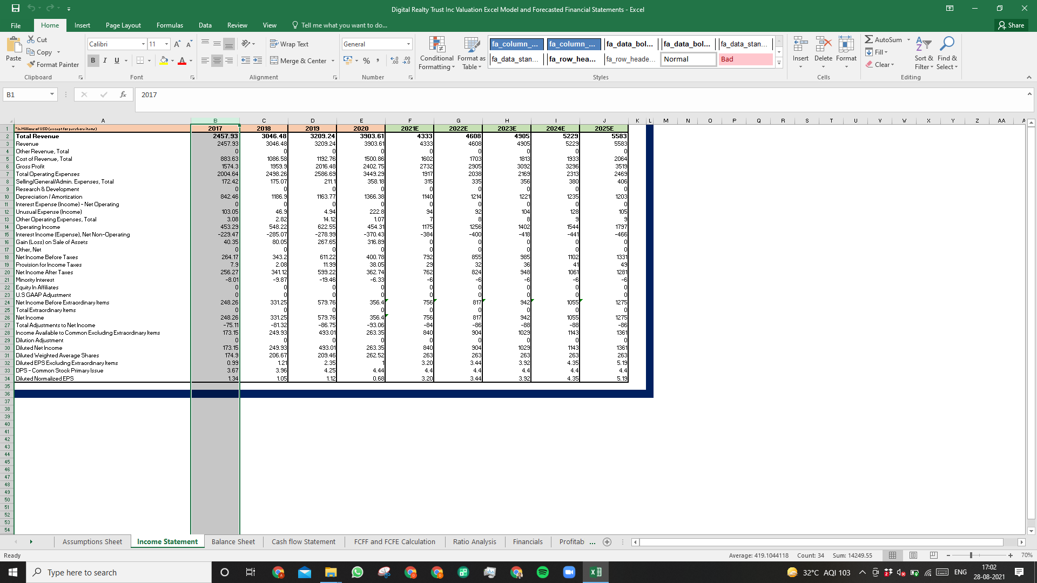The width and height of the screenshot is (1037, 583).
Task: Click the Save icon in quick access toolbar
Action: click(16, 9)
